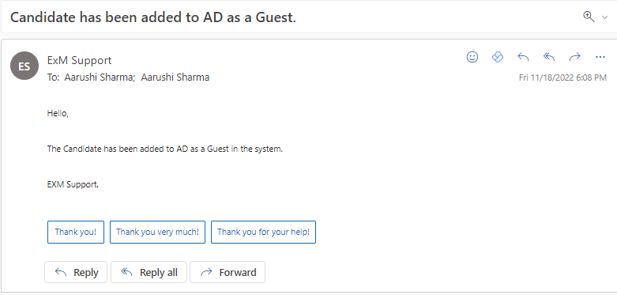Click the reply-all double arrow icon in header

coord(549,57)
